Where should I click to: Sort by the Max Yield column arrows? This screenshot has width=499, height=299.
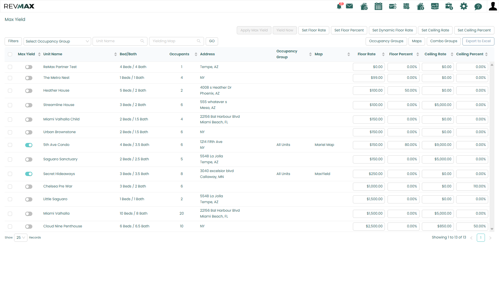(x=39, y=54)
